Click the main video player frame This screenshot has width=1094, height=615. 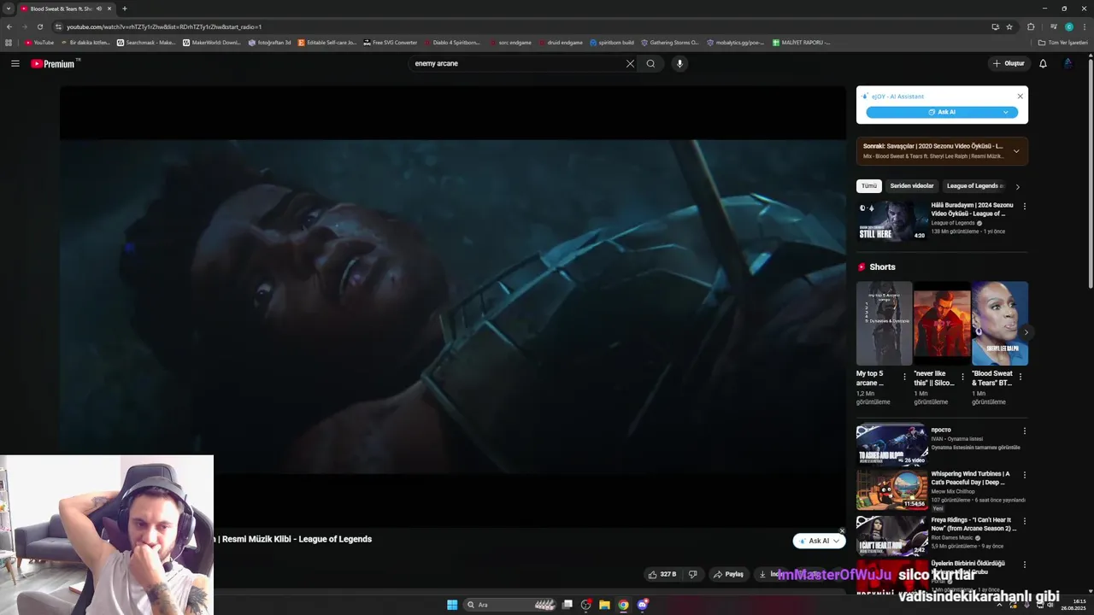453,306
